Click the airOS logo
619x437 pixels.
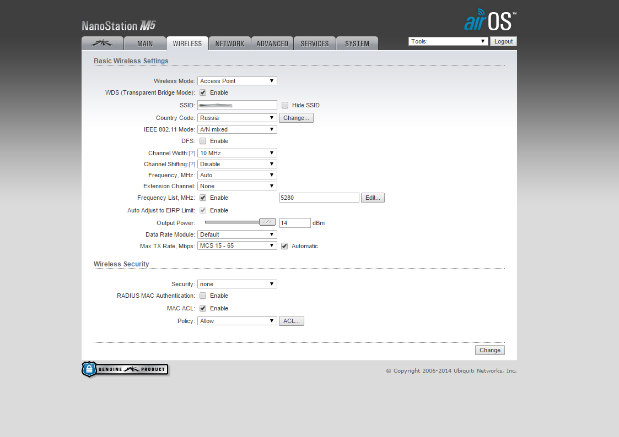coord(491,20)
